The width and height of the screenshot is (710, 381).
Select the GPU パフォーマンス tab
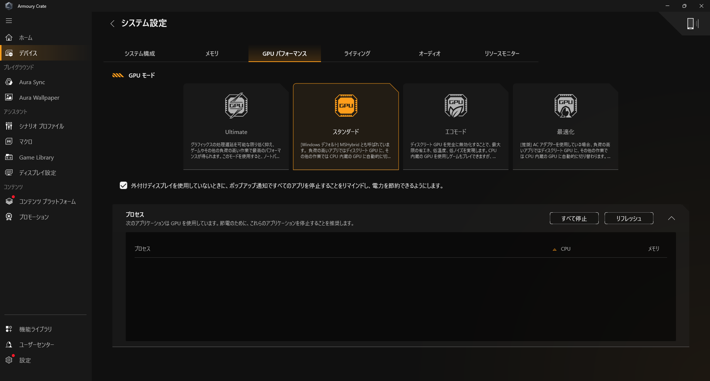click(285, 54)
